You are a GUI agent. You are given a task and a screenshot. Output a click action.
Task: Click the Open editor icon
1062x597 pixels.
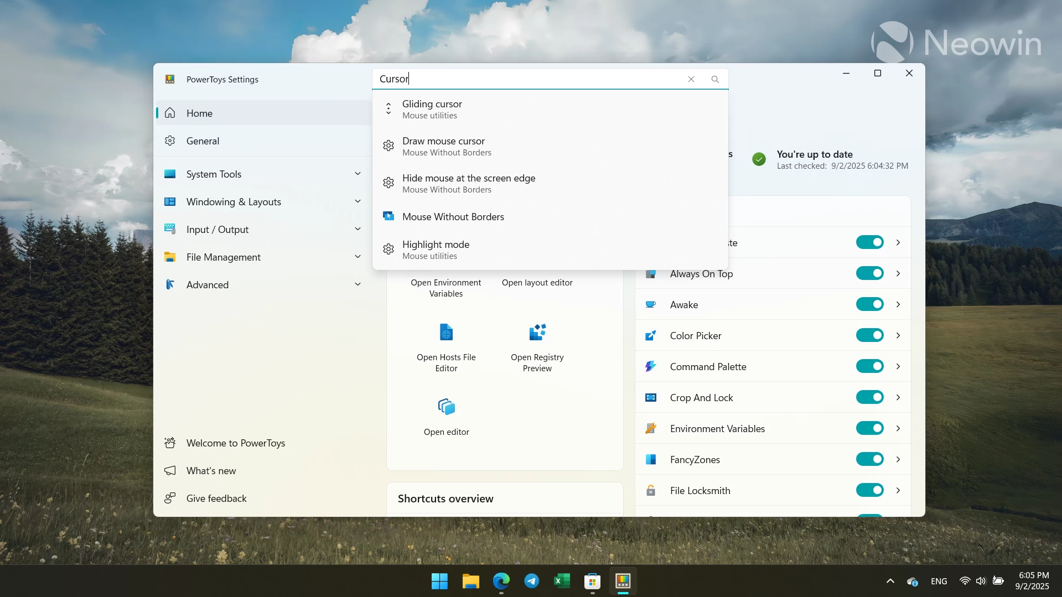tap(446, 407)
